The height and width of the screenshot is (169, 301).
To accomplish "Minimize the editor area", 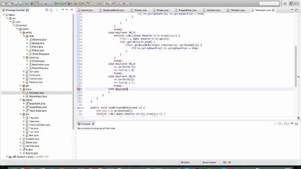I will pyautogui.click(x=292, y=10).
